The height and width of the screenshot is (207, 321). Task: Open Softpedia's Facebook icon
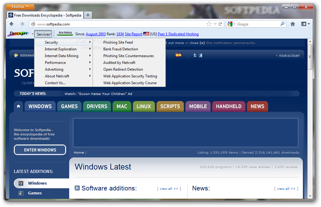200,55
